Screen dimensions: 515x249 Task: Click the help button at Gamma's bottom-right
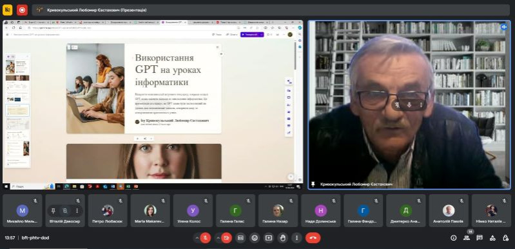(290, 177)
